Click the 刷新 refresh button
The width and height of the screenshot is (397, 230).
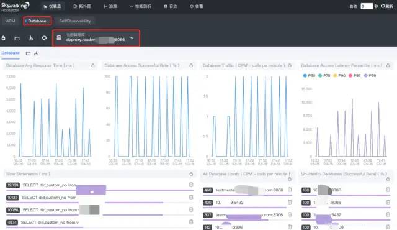pos(387,6)
